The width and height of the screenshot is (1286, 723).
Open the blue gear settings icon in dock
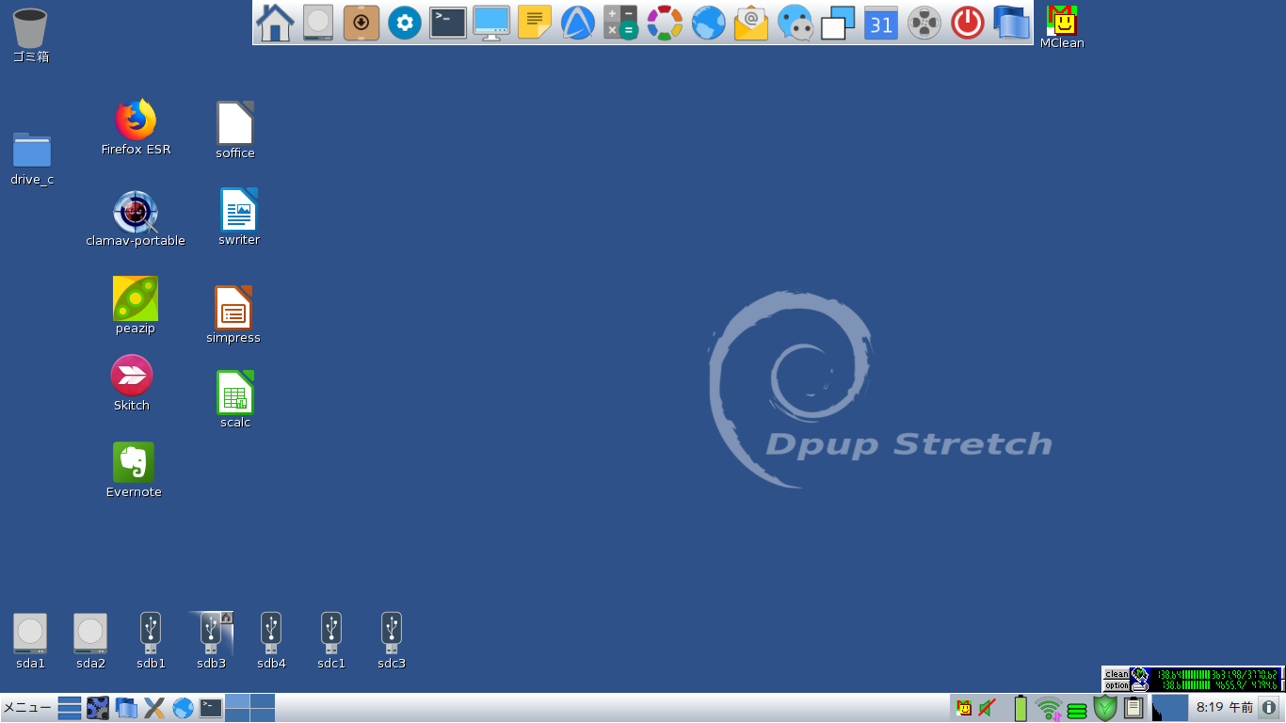coord(405,23)
